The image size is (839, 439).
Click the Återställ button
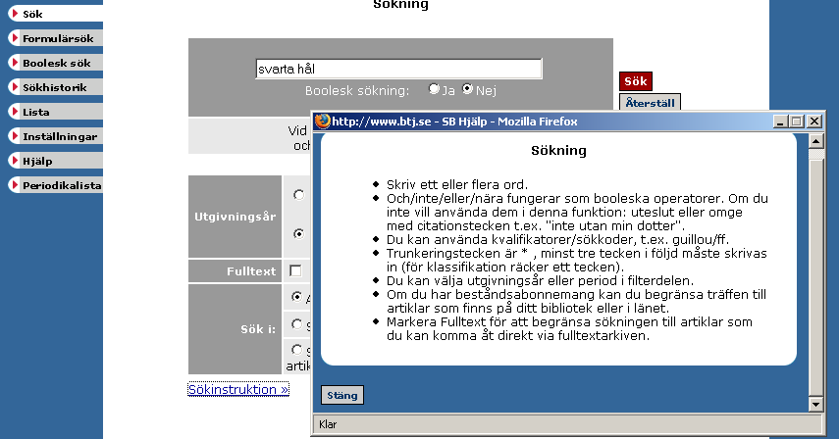650,103
